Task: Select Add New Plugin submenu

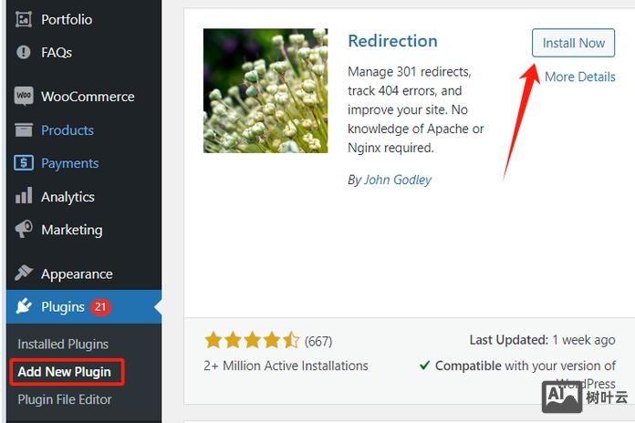Action: (64, 372)
